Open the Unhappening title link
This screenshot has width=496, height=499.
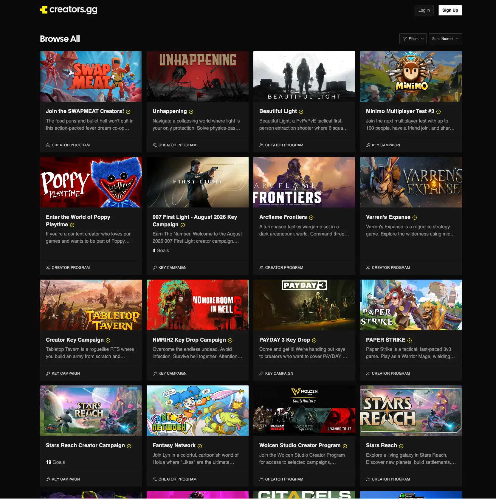pyautogui.click(x=170, y=111)
